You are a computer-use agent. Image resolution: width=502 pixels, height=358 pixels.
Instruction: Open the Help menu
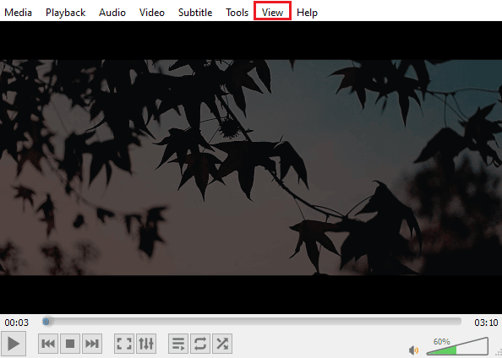coord(307,13)
